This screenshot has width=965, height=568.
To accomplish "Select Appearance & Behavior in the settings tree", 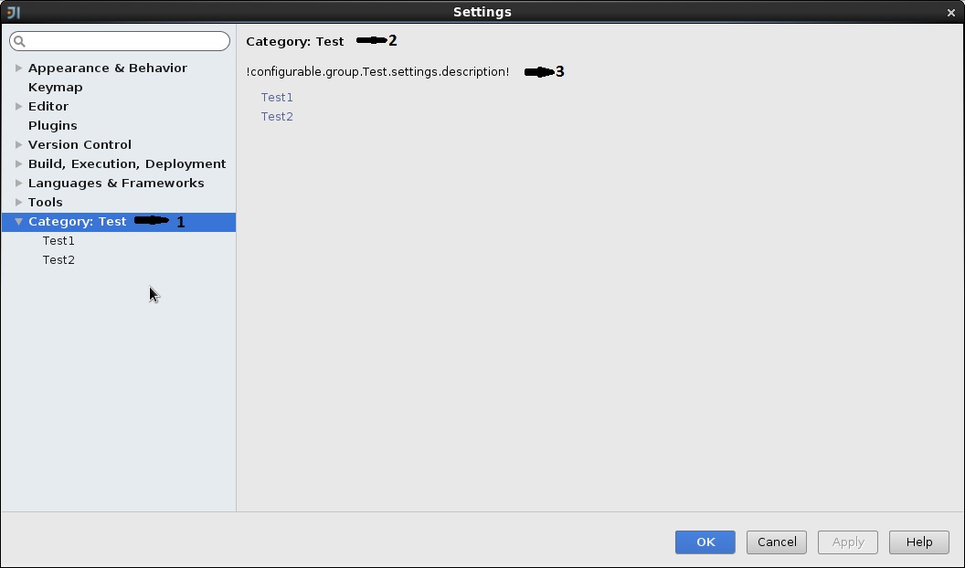I will click(x=108, y=68).
